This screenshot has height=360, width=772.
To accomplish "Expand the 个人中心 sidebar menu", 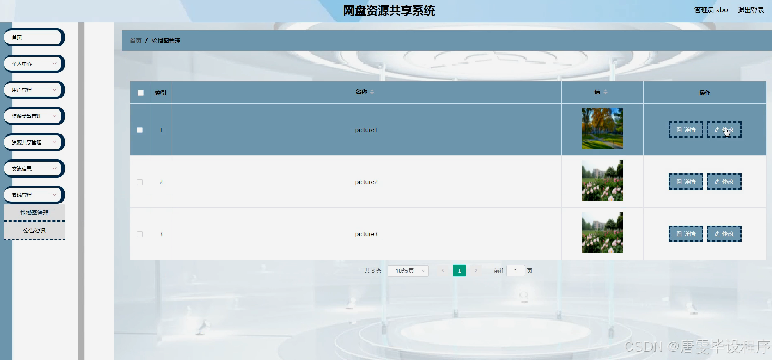I will [x=34, y=64].
